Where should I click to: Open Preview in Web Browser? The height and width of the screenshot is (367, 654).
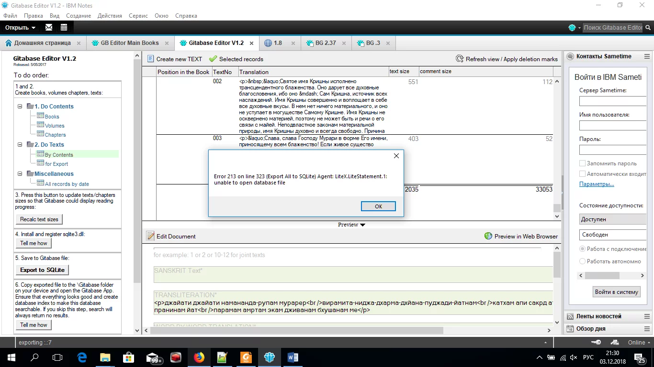pos(521,236)
